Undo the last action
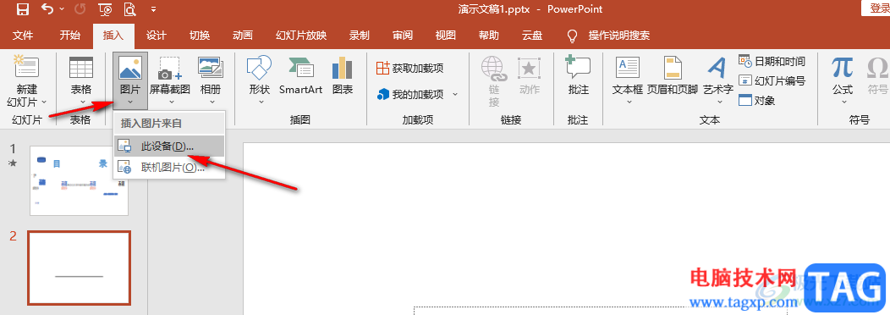This screenshot has width=890, height=315. 47,9
